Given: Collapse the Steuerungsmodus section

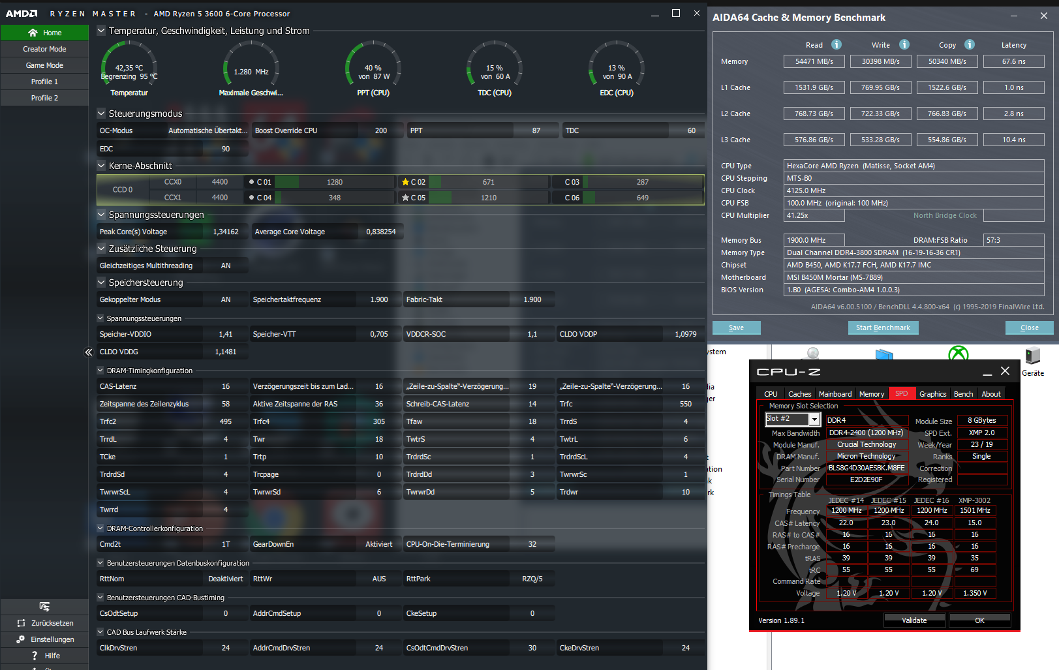Looking at the screenshot, I should click(x=101, y=114).
